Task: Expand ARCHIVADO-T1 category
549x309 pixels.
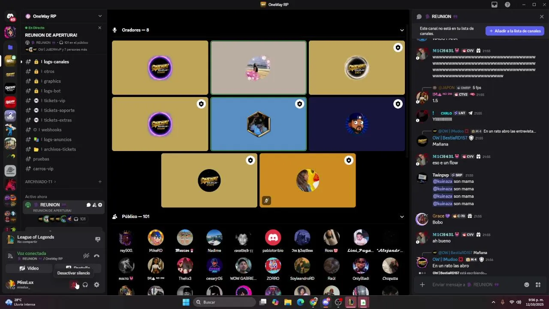Action: pos(40,182)
